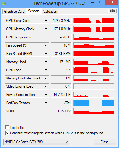The width and height of the screenshot is (119, 148).
Task: Minimize the GPU-Z window
Action: pyautogui.click(x=93, y=3)
